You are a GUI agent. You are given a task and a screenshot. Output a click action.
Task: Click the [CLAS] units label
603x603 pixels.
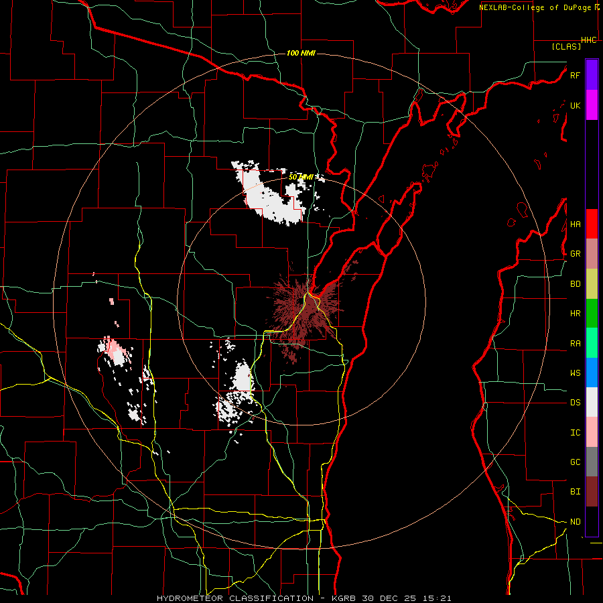click(566, 46)
